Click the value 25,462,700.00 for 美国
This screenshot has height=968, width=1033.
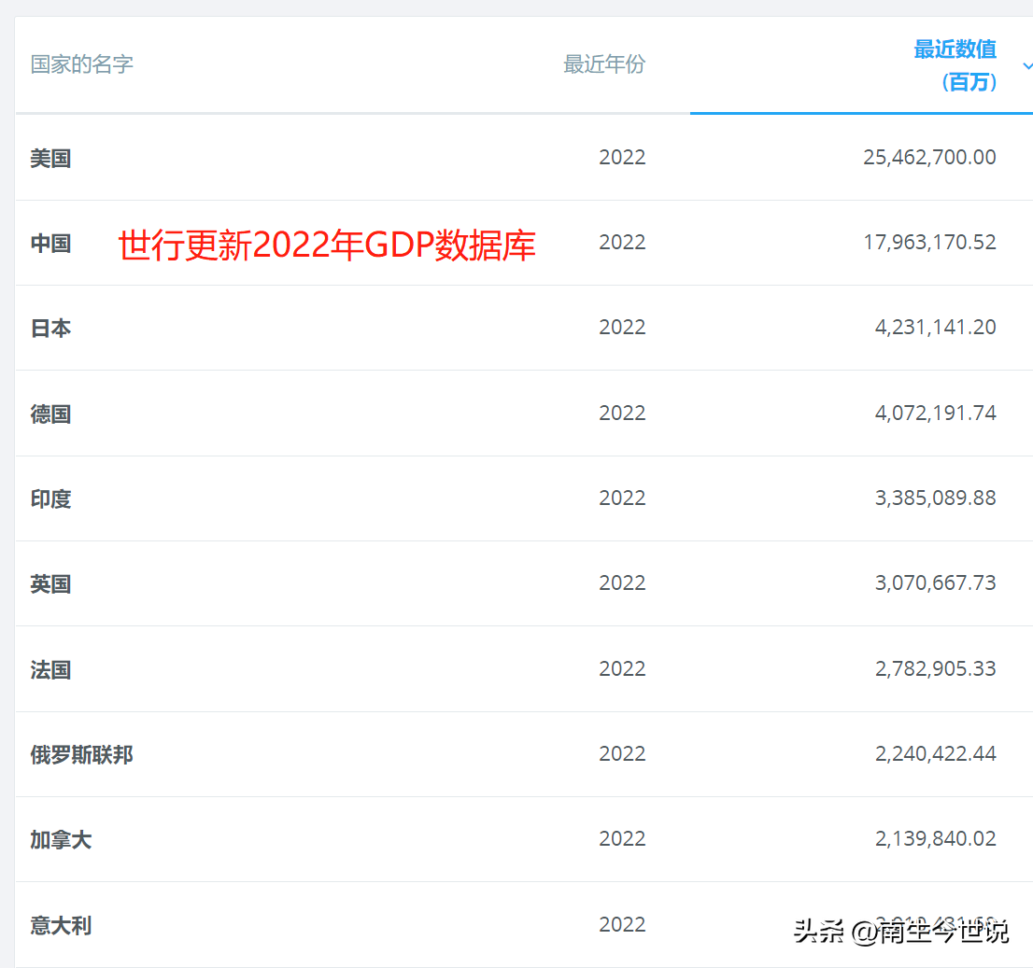[929, 157]
